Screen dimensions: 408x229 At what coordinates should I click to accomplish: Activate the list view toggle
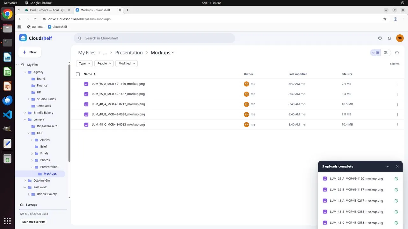[x=376, y=53]
